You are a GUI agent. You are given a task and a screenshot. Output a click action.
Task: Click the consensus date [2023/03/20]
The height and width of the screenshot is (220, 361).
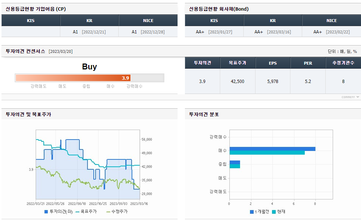point(61,51)
